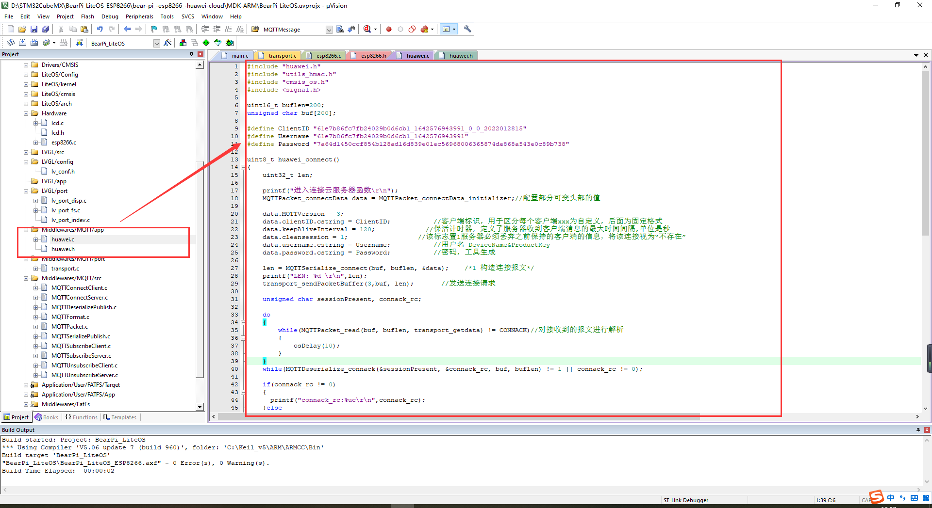Open the Peripherals menu
932x508 pixels.
[x=139, y=16]
